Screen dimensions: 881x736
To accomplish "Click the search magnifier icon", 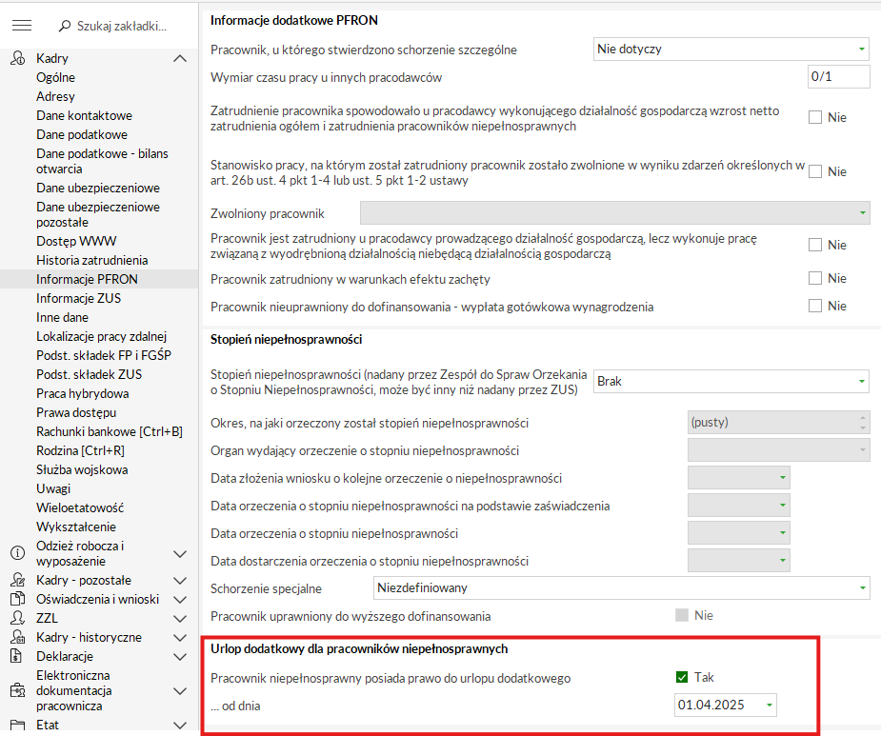I will pos(65,26).
